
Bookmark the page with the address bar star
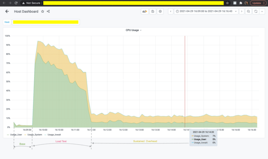(227, 3)
